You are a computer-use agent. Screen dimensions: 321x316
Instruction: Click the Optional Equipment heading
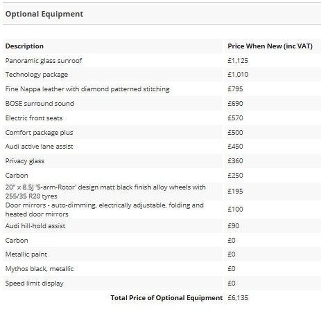click(44, 14)
